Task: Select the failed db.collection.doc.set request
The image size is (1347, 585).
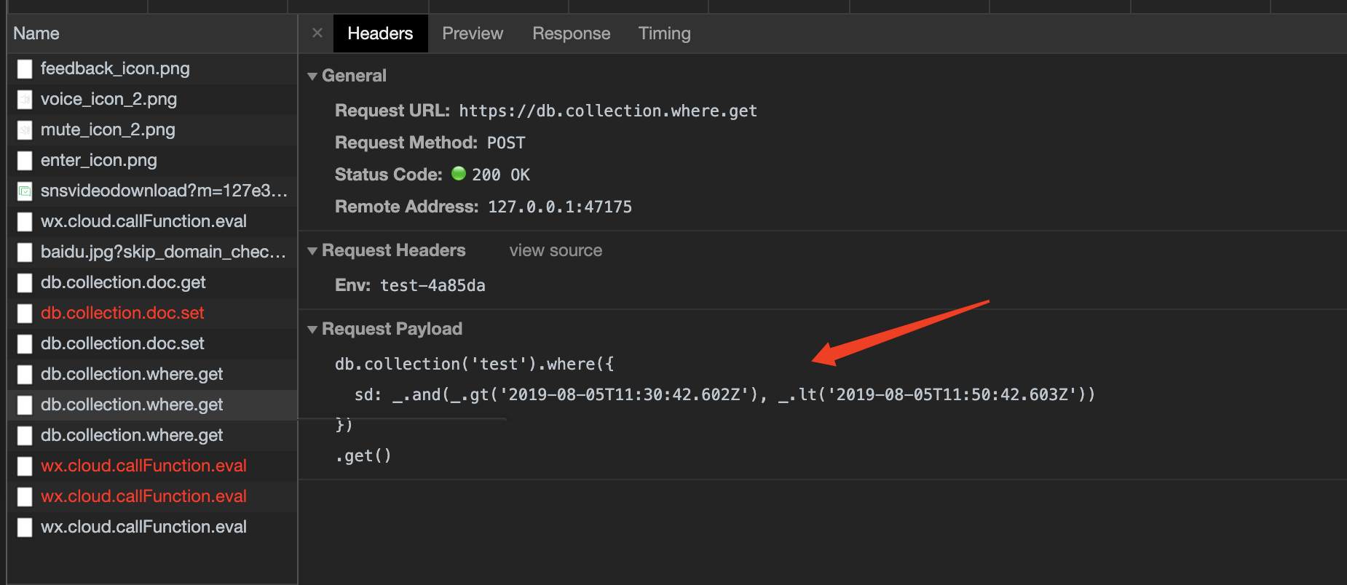Action: click(x=122, y=313)
